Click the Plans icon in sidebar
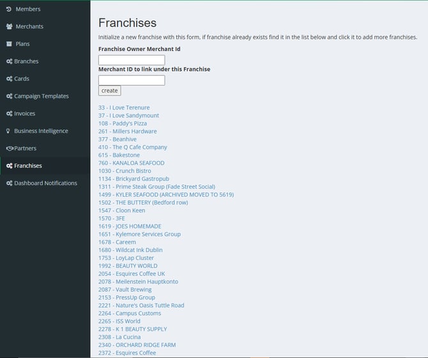The height and width of the screenshot is (358, 428). click(9, 44)
